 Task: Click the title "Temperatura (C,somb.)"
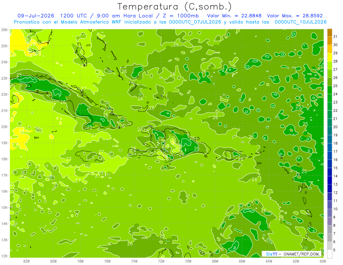[x=175, y=7]
